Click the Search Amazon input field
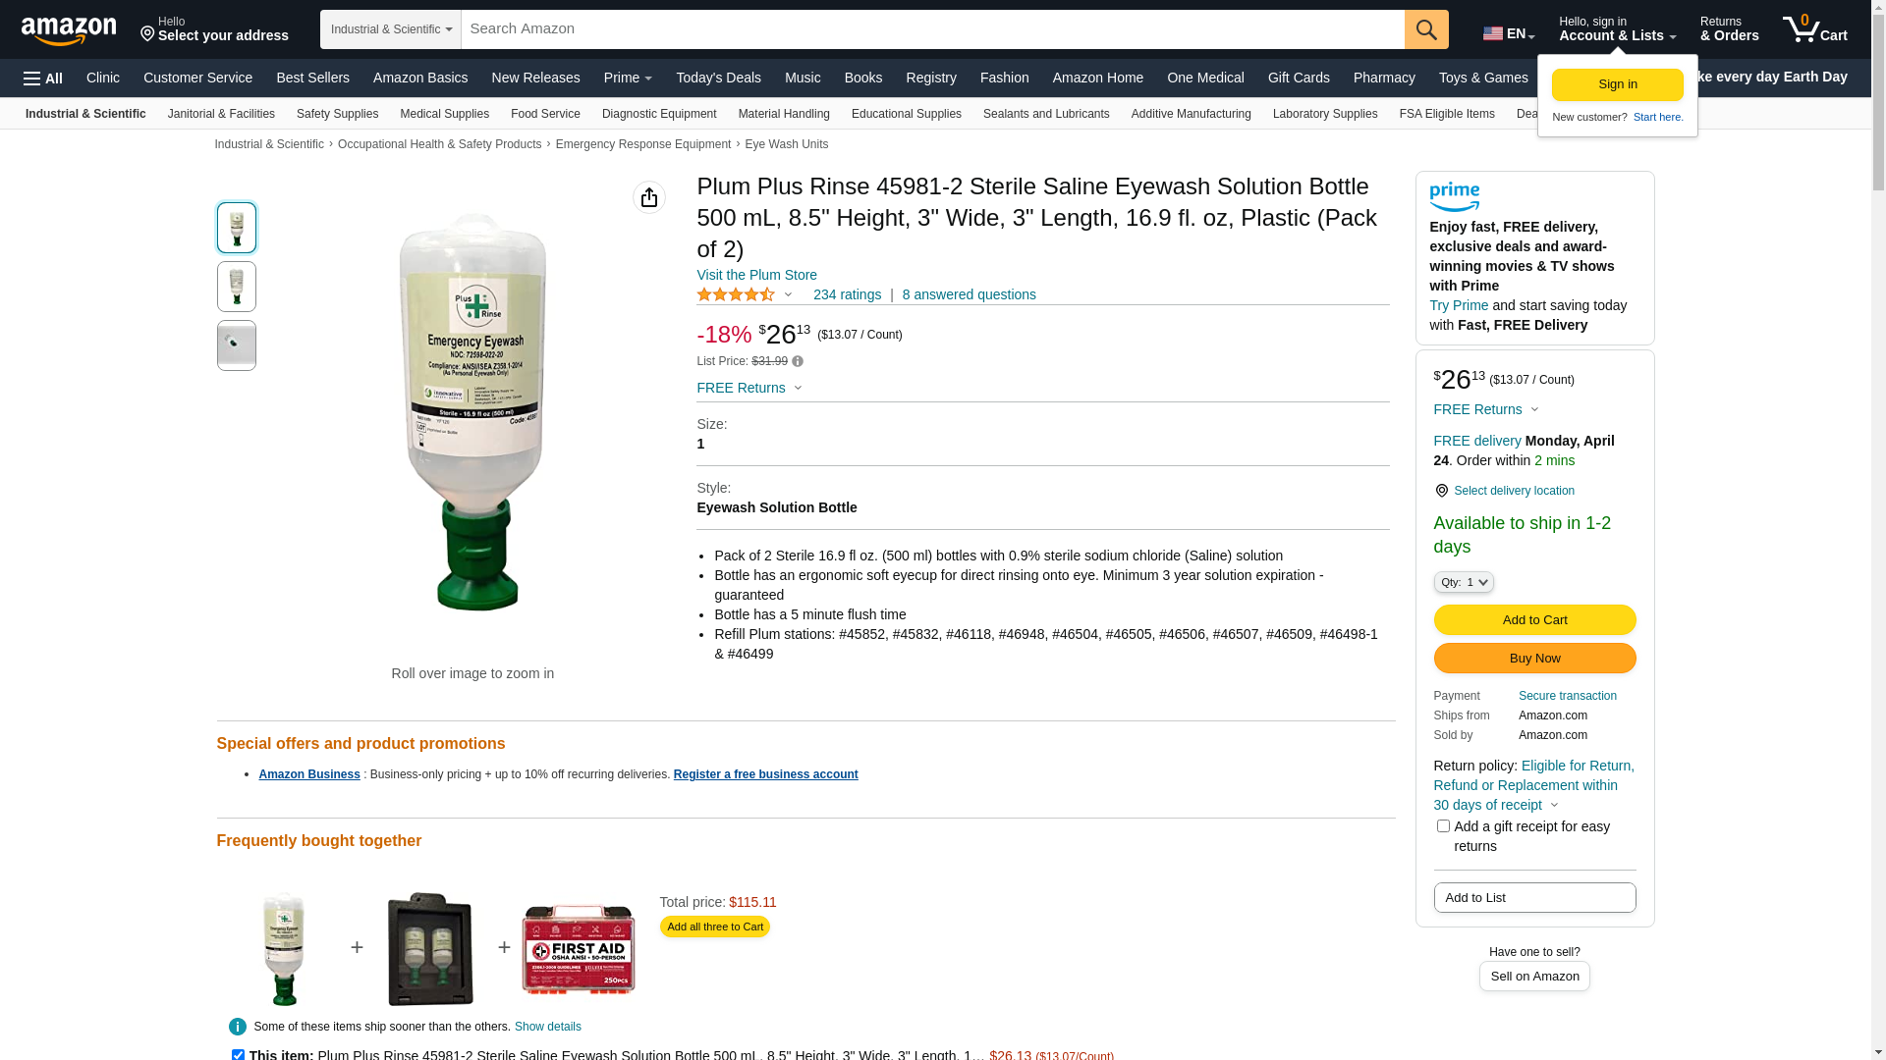Image resolution: width=1886 pixels, height=1060 pixels. coord(932,29)
